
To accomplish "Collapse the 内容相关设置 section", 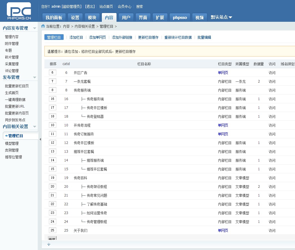I will coord(35,126).
